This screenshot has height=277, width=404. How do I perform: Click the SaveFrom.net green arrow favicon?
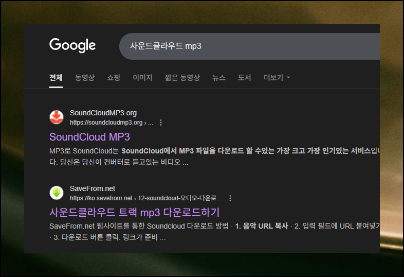point(57,193)
